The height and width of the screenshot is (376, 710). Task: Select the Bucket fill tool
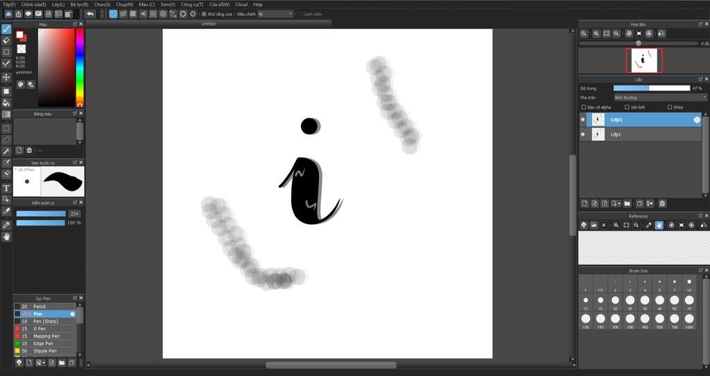(x=6, y=102)
